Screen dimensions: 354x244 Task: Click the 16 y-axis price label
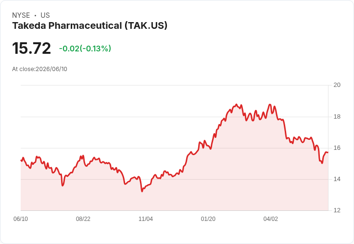coord(337,148)
